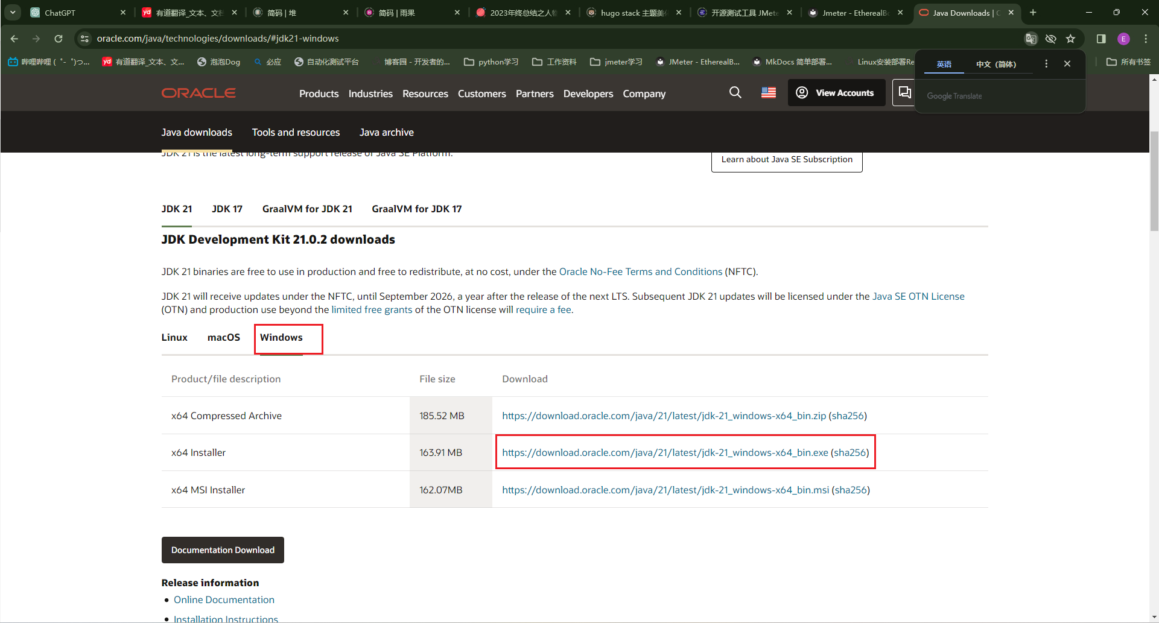Select the Linux OS tab
The width and height of the screenshot is (1159, 623).
point(174,337)
